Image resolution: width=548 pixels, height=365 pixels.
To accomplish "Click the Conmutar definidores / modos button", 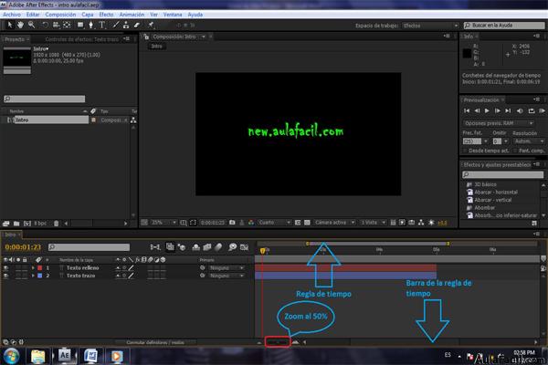I will (x=155, y=342).
